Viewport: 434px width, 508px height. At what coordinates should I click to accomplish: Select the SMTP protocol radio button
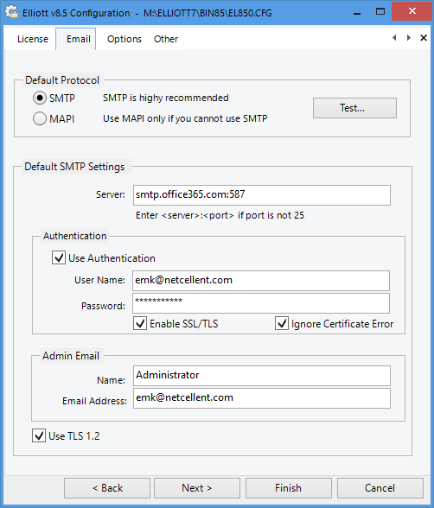pos(40,98)
